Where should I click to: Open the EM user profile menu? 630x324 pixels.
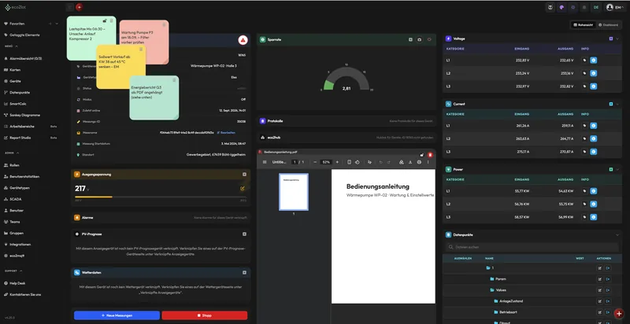point(615,7)
